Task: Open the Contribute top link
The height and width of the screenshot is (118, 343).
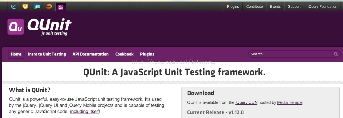Action: coord(254,7)
